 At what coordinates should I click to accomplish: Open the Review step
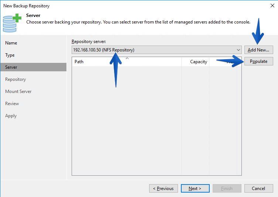tap(12, 104)
